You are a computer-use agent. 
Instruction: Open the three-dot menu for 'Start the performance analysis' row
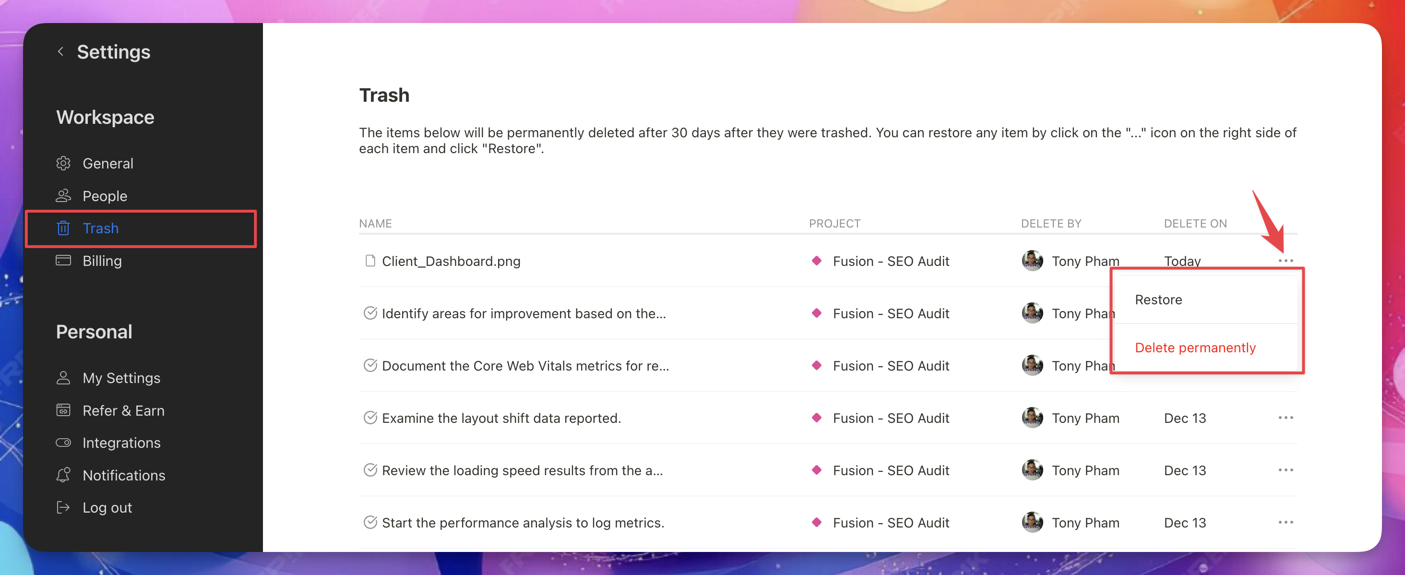point(1285,523)
